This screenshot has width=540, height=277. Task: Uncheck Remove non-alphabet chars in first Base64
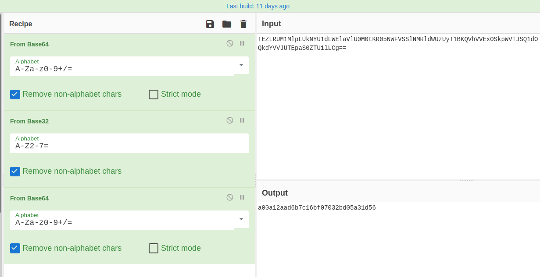point(15,95)
